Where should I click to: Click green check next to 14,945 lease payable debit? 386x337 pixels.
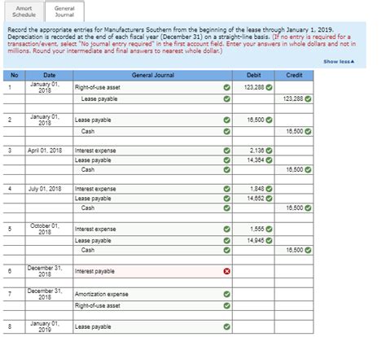[269, 241]
